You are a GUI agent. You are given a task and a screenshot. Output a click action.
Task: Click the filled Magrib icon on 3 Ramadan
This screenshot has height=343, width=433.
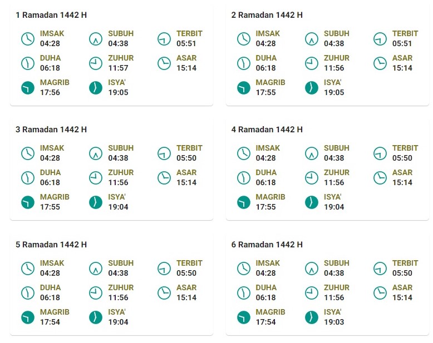28,202
